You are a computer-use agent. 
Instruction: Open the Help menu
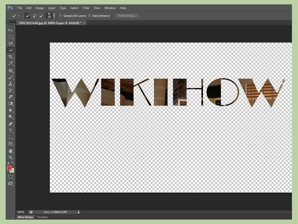pos(123,8)
